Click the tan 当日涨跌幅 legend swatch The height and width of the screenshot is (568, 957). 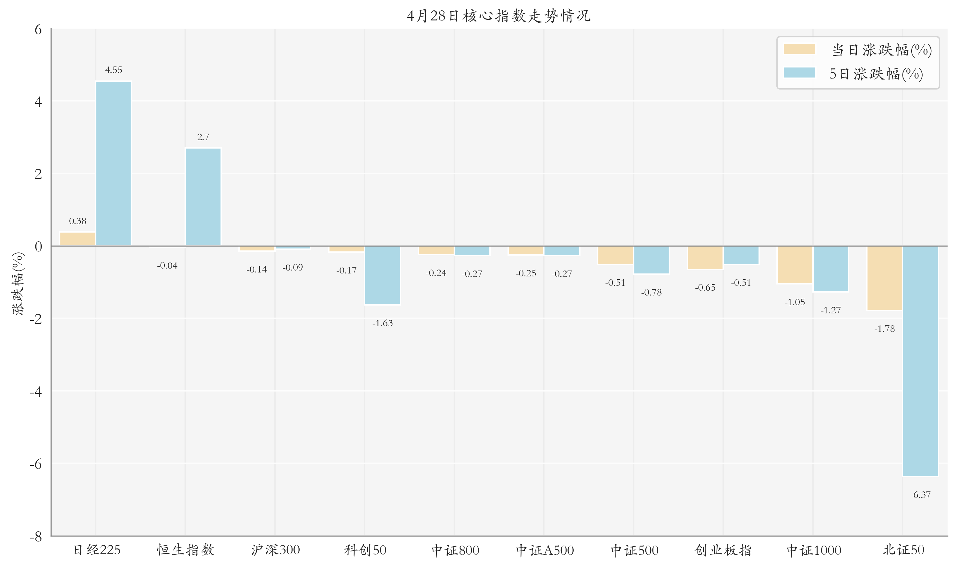[x=799, y=49]
